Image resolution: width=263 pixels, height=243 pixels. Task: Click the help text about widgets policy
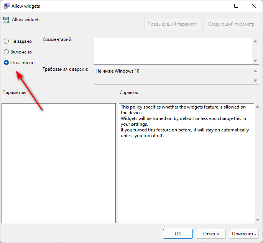pos(185,121)
